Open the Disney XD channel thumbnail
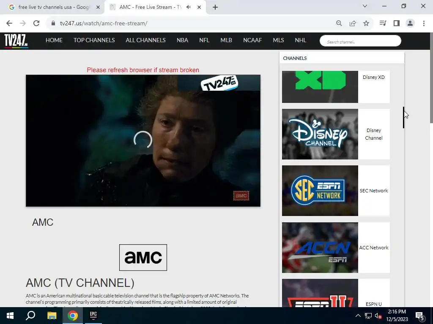Viewport: 433px width, 324px height. tap(320, 87)
